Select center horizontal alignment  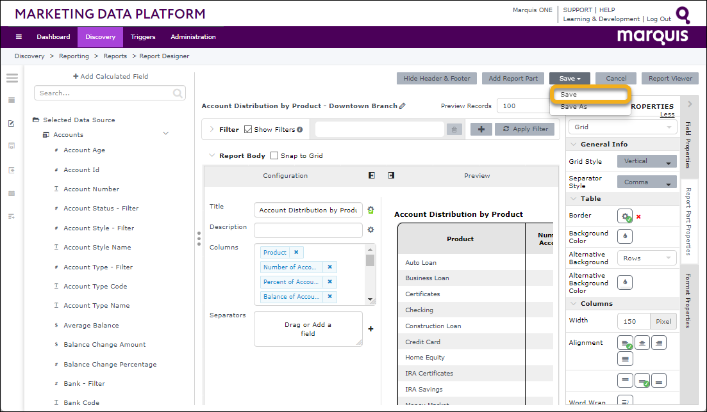click(642, 343)
